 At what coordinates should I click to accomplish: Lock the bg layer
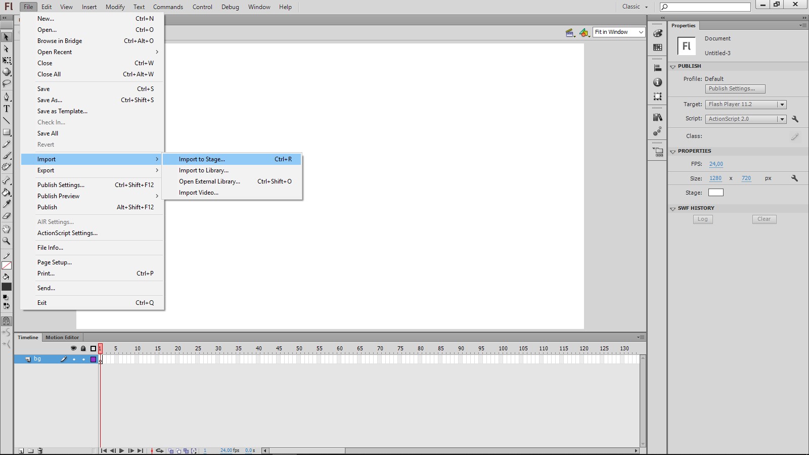pos(83,359)
